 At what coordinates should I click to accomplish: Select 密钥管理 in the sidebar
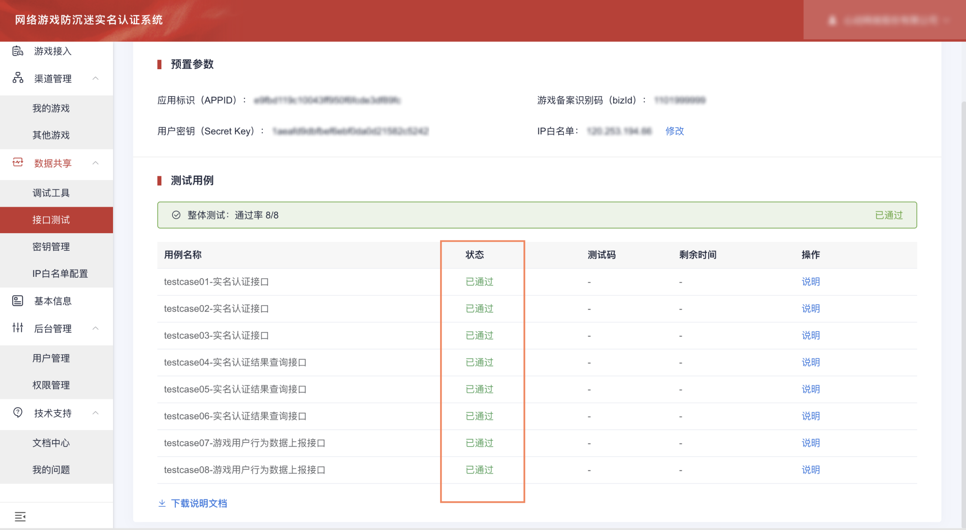pyautogui.click(x=51, y=247)
